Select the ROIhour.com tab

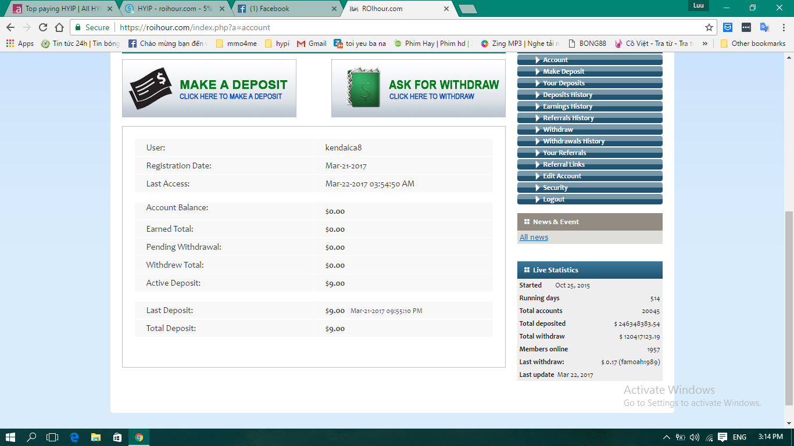click(x=400, y=9)
